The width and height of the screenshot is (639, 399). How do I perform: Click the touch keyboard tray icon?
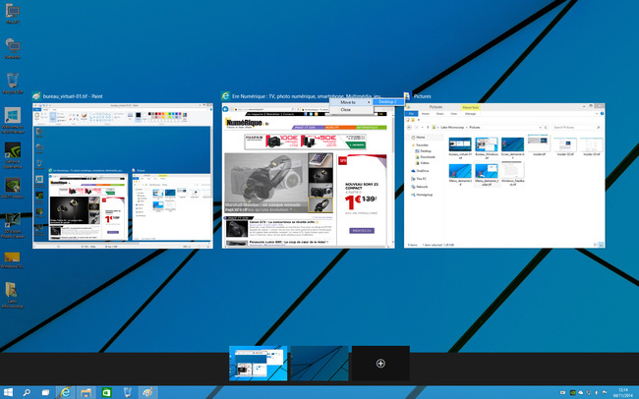(562, 393)
